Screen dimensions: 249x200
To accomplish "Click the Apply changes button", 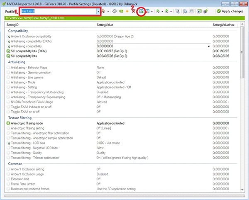I will pos(230,11).
